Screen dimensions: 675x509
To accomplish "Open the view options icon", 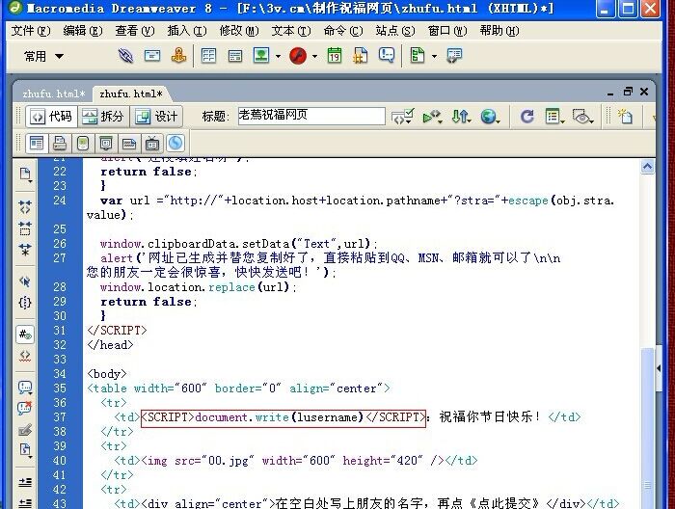I will [554, 117].
